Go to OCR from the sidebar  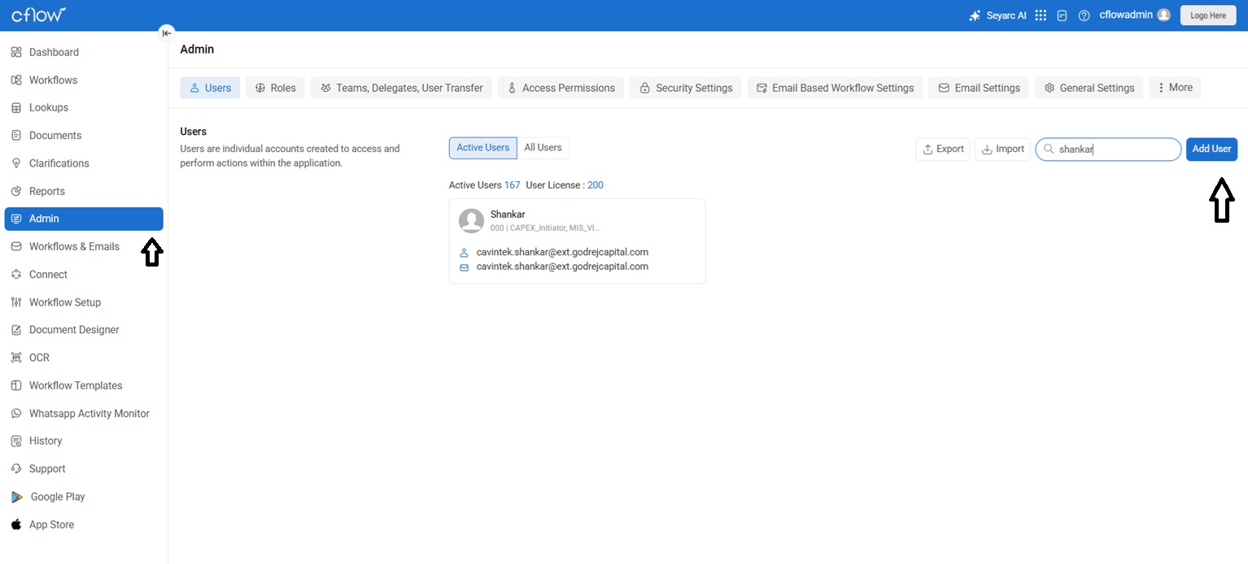coord(39,358)
